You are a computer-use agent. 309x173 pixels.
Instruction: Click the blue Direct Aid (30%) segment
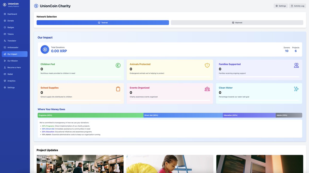(x=183, y=115)
